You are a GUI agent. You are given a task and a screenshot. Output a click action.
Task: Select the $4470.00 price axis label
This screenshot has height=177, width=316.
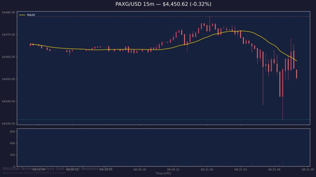(8, 34)
